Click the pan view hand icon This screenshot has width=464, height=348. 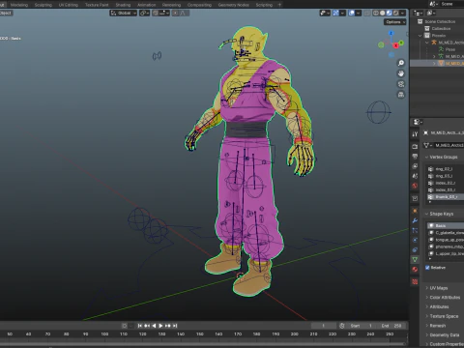pos(401,73)
